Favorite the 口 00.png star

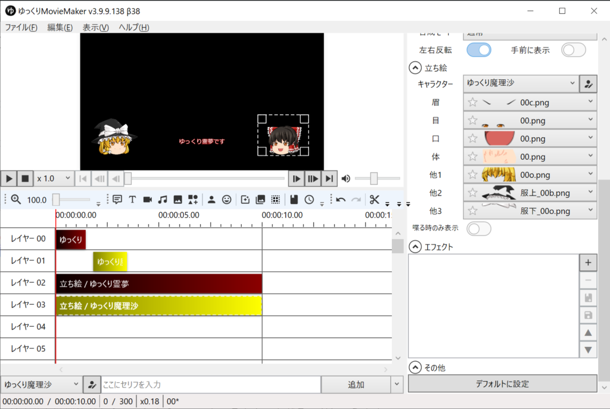[472, 138]
